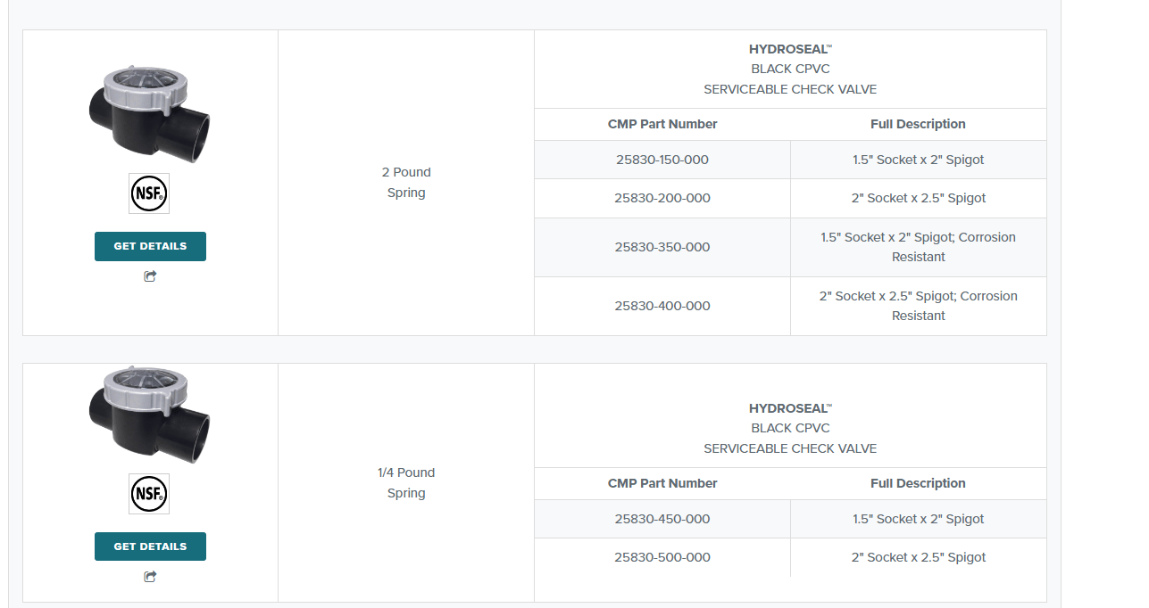Viewport: 1149px width, 608px height.
Task: Click NSF certification icon for 2 Pound Spring valve
Action: click(149, 193)
